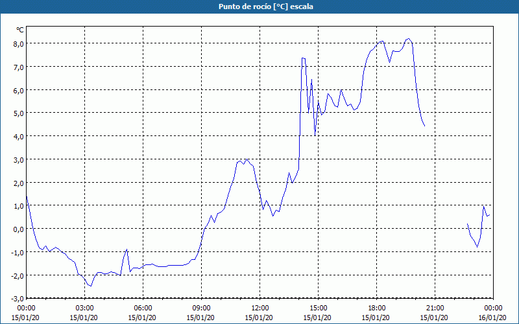Select the 1,0 y-axis value
The image size is (519, 324).
[18, 205]
